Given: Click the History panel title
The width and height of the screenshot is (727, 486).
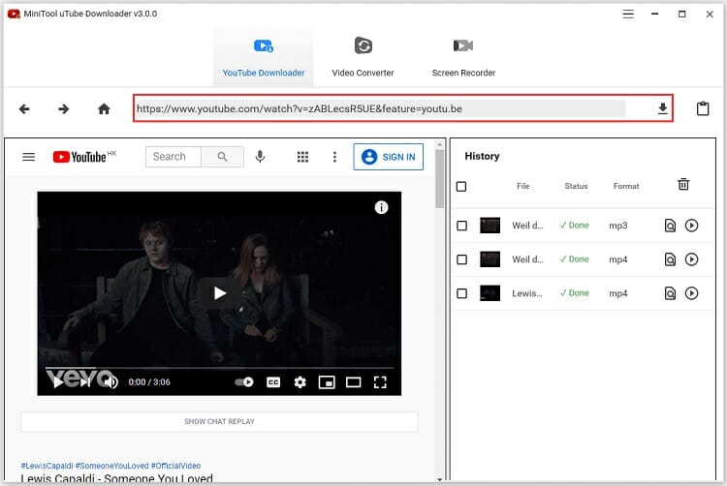Looking at the screenshot, I should click(482, 156).
